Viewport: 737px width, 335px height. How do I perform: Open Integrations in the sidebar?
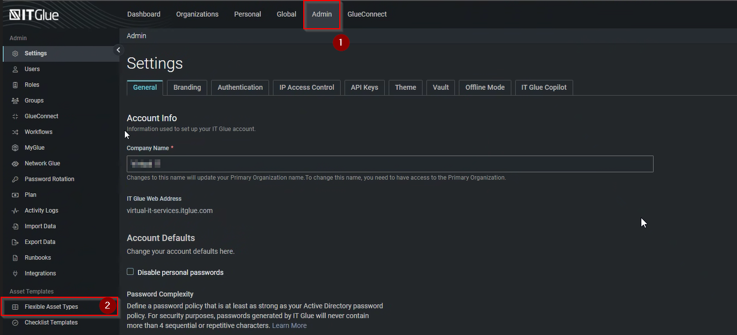tap(61, 274)
